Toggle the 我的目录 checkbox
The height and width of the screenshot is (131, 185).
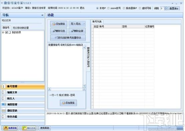(x=6, y=32)
